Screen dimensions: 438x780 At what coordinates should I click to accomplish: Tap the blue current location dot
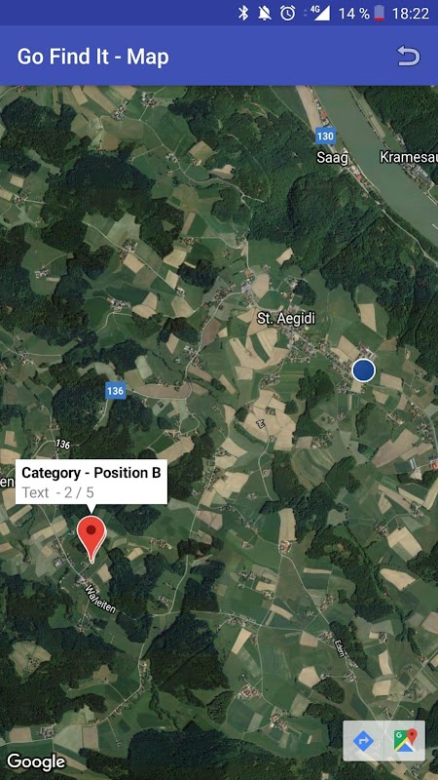[x=363, y=370]
